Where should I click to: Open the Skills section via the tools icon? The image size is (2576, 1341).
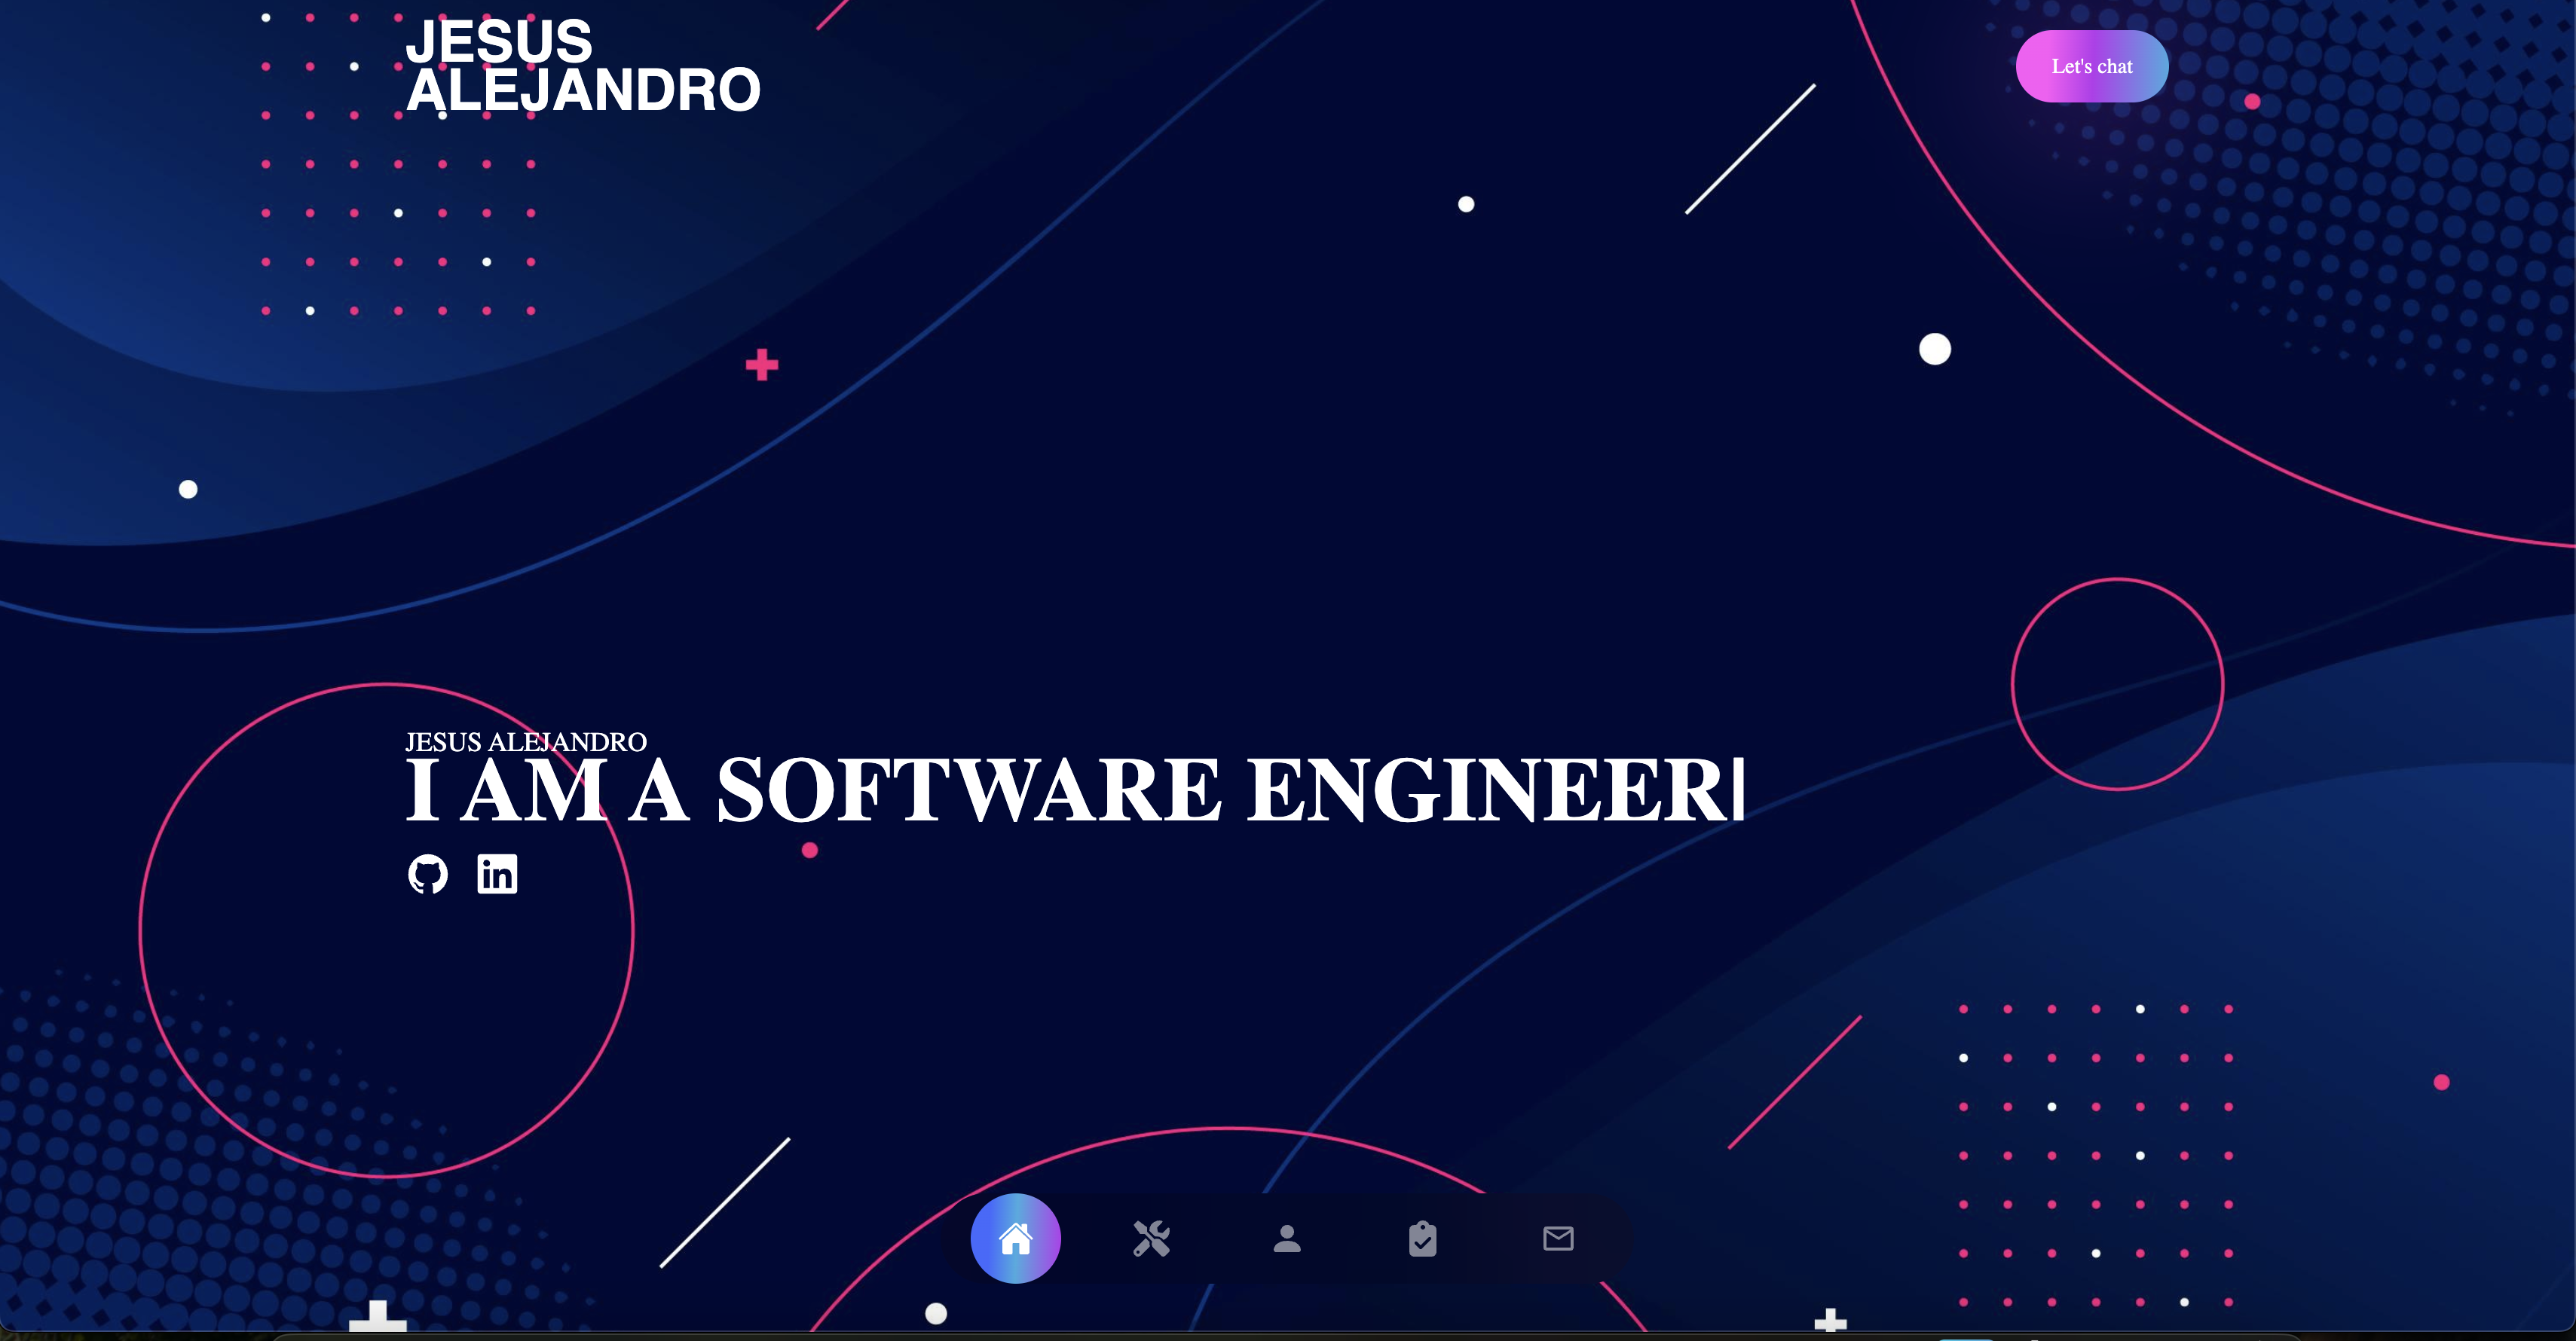1152,1239
